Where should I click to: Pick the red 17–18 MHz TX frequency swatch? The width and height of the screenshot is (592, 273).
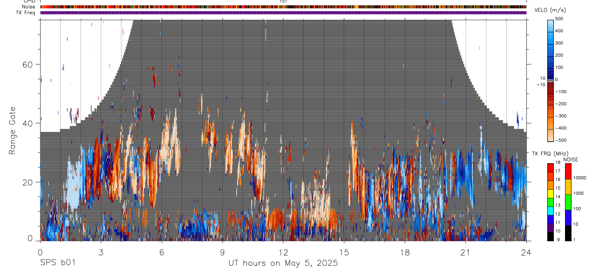(x=551, y=169)
